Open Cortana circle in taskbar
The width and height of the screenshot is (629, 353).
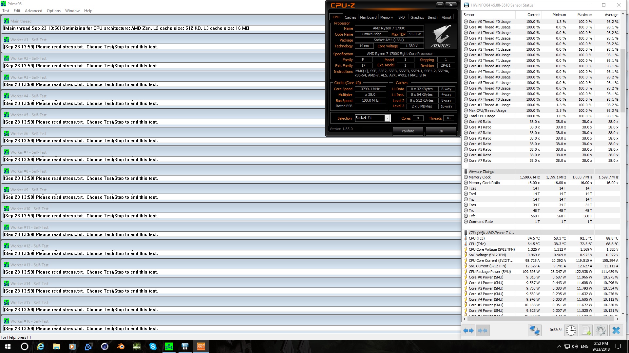25,346
